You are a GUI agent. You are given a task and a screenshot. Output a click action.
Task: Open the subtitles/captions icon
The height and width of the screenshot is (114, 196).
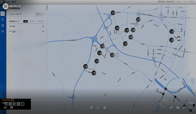[12, 107]
